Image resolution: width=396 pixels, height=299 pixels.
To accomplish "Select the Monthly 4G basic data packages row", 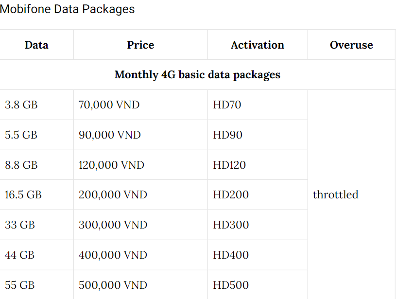I will (x=197, y=75).
